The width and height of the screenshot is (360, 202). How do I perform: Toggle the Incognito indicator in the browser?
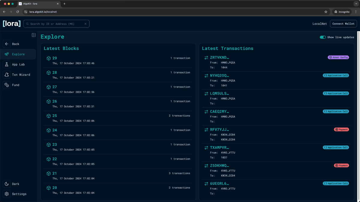coord(342,12)
